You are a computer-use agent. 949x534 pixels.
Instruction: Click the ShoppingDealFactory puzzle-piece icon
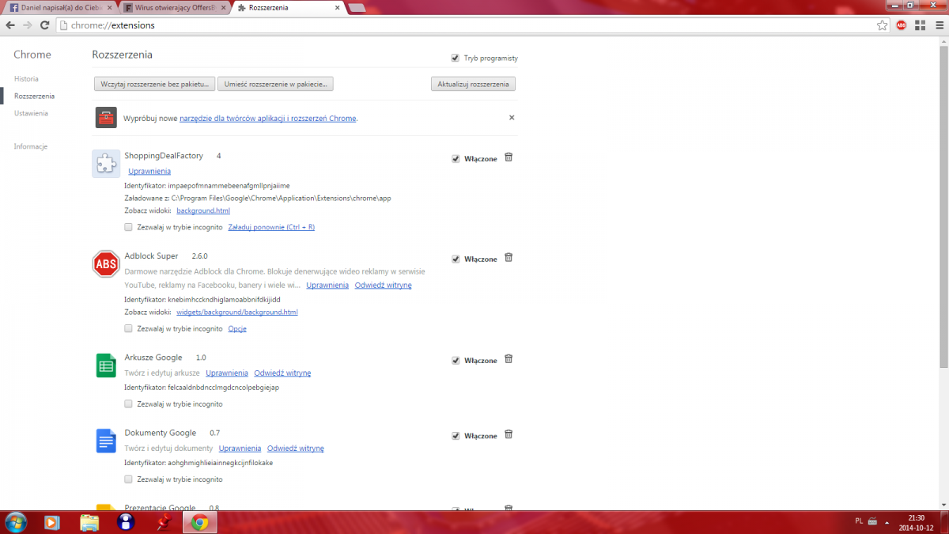[106, 163]
